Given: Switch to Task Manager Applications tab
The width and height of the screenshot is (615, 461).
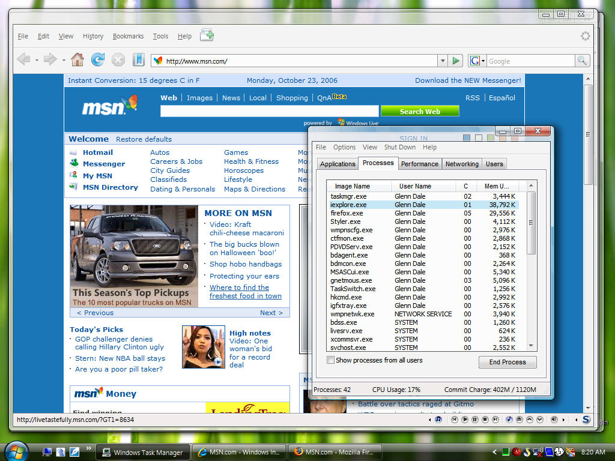Looking at the screenshot, I should click(x=338, y=164).
